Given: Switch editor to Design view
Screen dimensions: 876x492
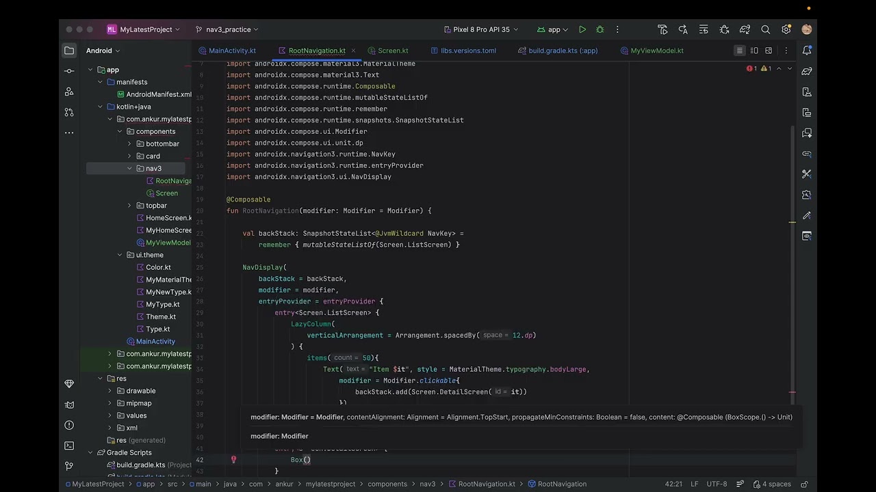Looking at the screenshot, I should pos(769,51).
